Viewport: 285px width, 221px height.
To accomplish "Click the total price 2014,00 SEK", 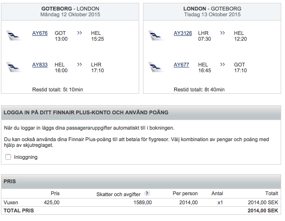I will [x=263, y=210].
